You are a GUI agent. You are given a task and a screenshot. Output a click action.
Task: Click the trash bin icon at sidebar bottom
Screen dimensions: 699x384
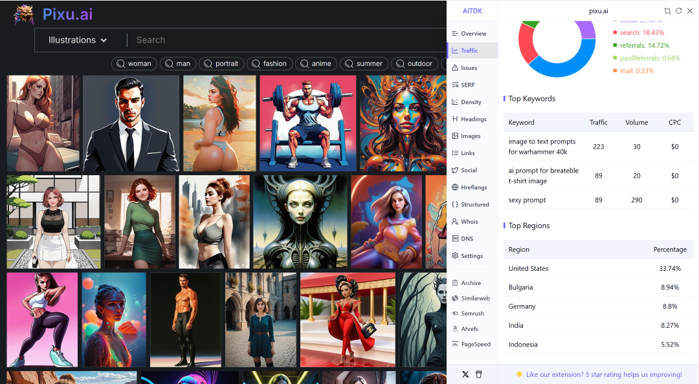click(x=479, y=374)
